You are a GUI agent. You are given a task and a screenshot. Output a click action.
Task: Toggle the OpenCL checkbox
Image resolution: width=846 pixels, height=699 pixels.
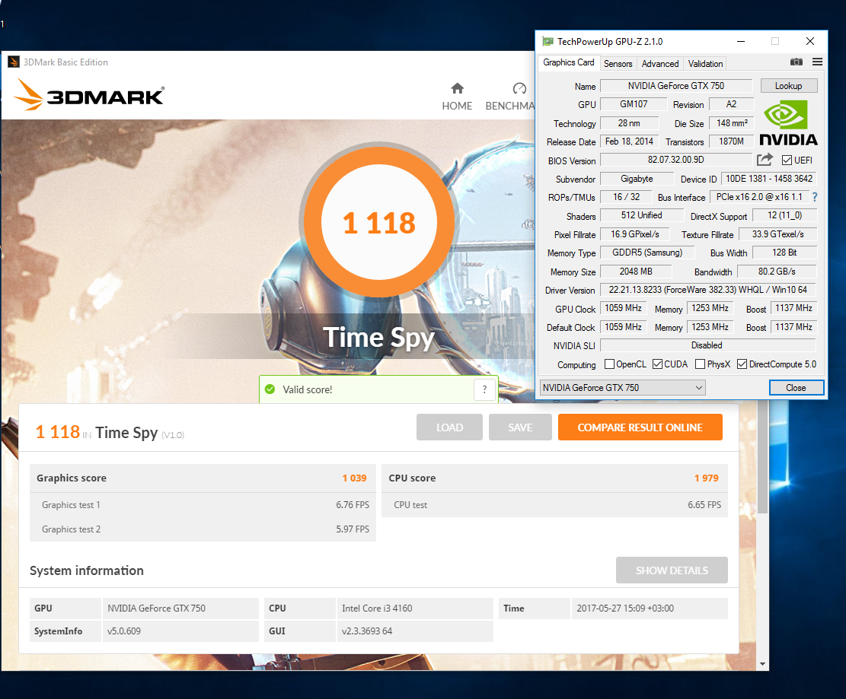point(609,364)
